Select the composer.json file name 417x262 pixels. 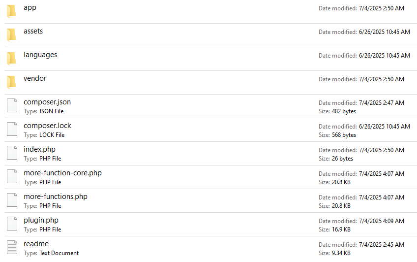[47, 102]
